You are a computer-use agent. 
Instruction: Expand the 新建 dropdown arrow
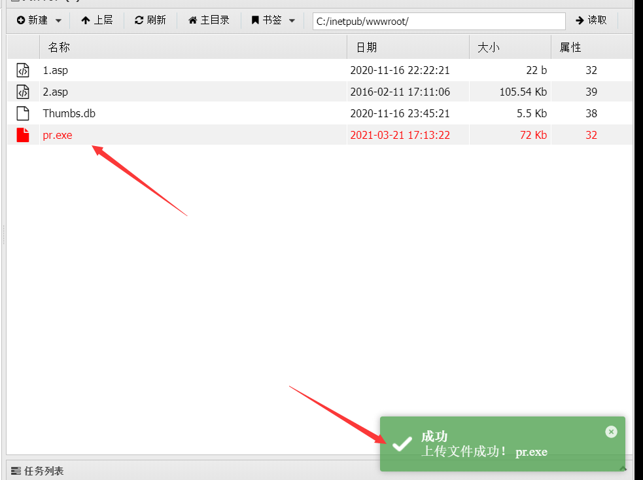point(58,20)
